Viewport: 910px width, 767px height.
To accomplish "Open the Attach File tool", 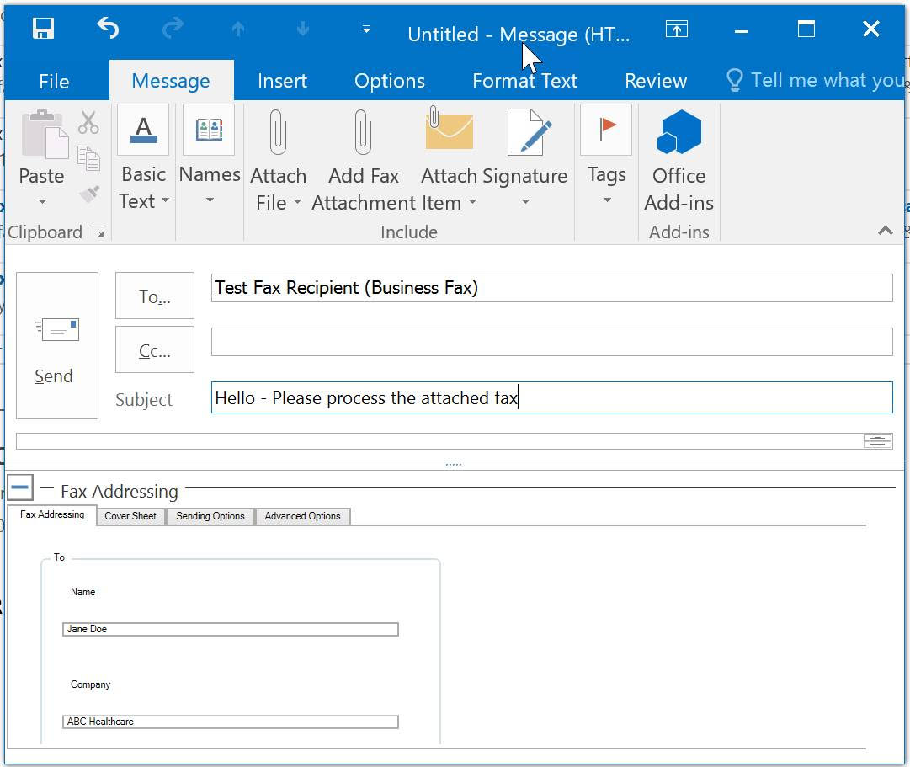I will pyautogui.click(x=279, y=130).
